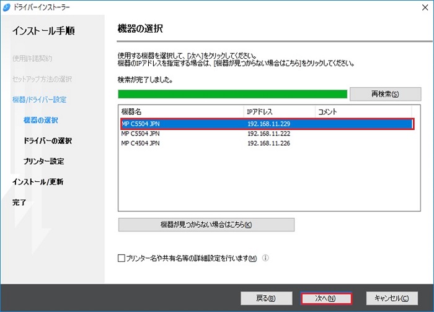Screen dimensions: 434x312
Task: Click 完了 step in sidebar
Action: (19, 202)
